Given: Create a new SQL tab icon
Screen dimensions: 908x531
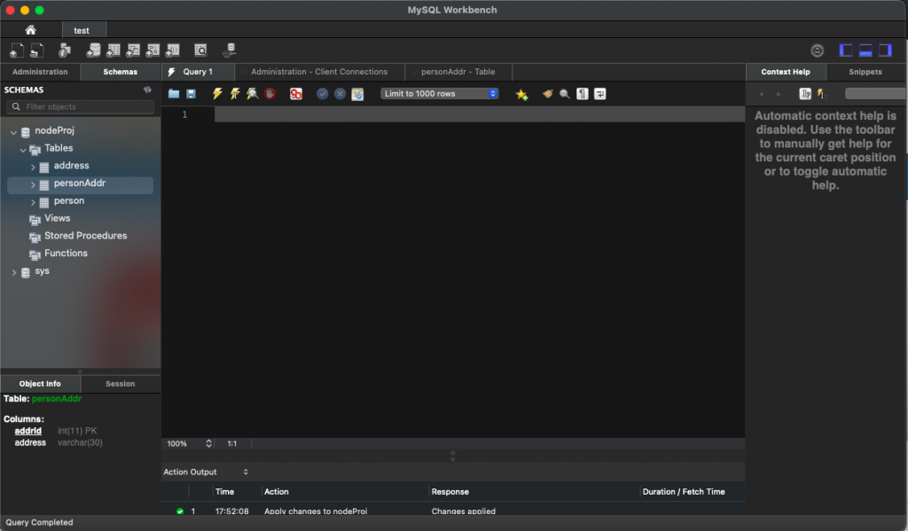Looking at the screenshot, I should coord(17,51).
